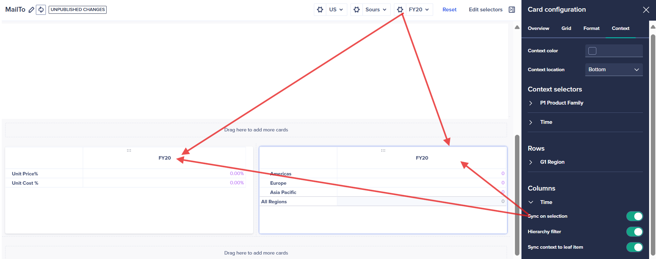Click the Reset link
This screenshot has width=656, height=259.
coord(449,10)
